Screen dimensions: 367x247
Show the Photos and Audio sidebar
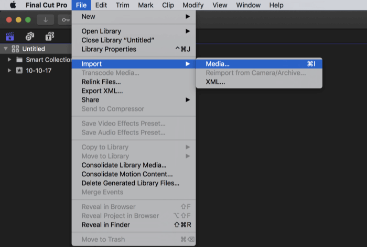(30, 37)
